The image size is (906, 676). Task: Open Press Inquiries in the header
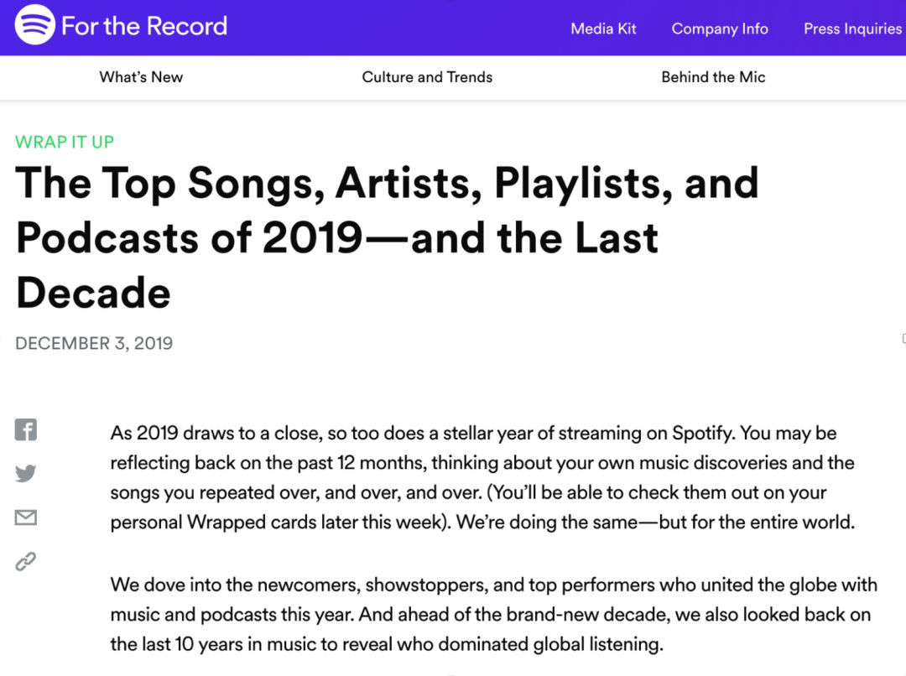[852, 29]
